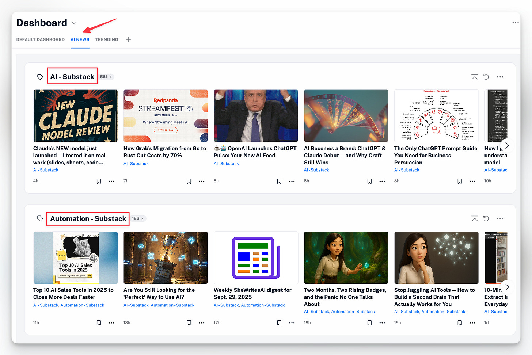This screenshot has height=355, width=532.
Task: Open the AI - Substack section title
Action: [72, 77]
